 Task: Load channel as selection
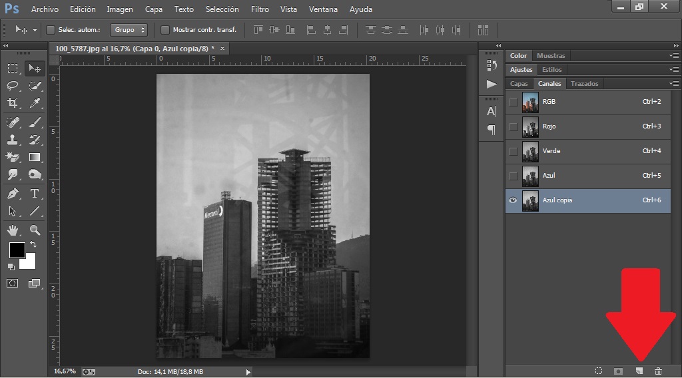(x=599, y=371)
